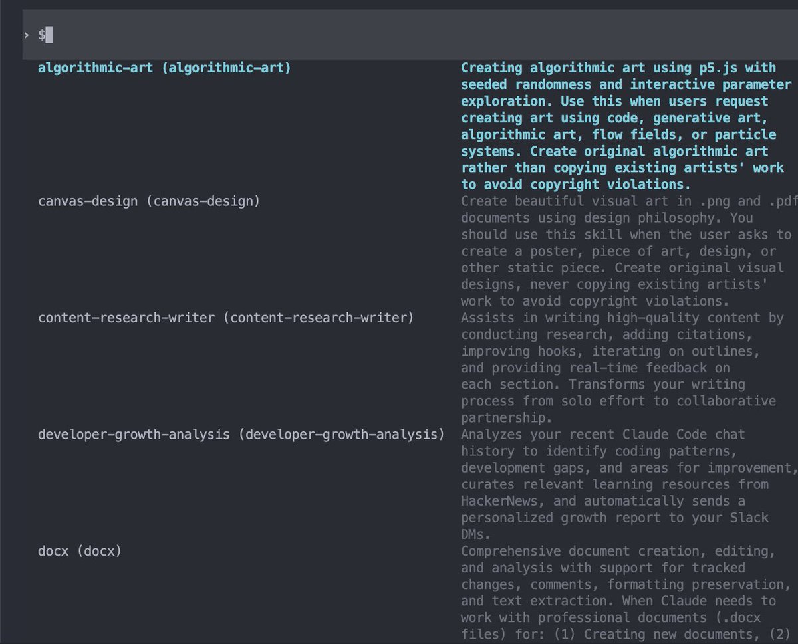Viewport: 798px width, 644px height.
Task: Click the description starting "Creating algorithmic art using p5.js"
Action: click(x=626, y=126)
